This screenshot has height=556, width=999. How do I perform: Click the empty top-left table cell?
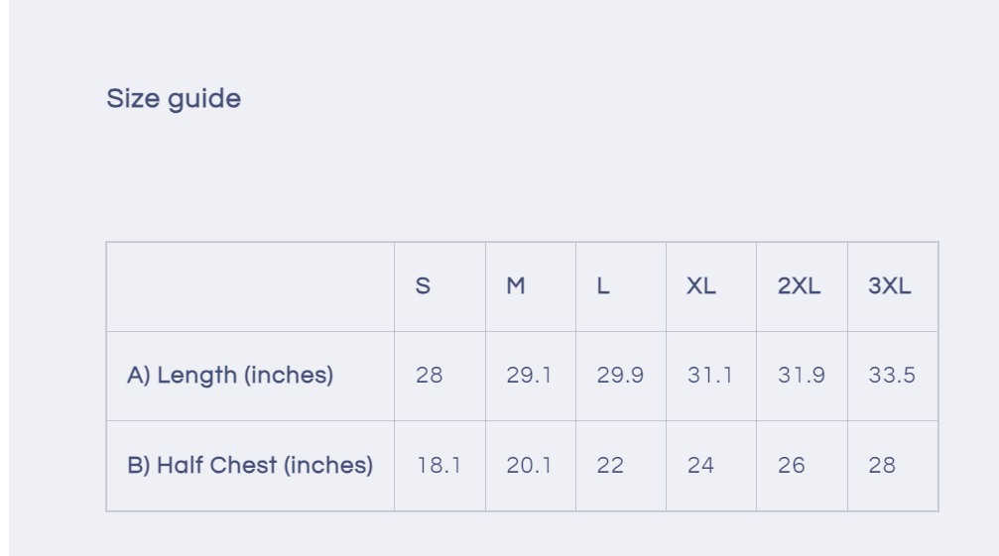click(250, 286)
